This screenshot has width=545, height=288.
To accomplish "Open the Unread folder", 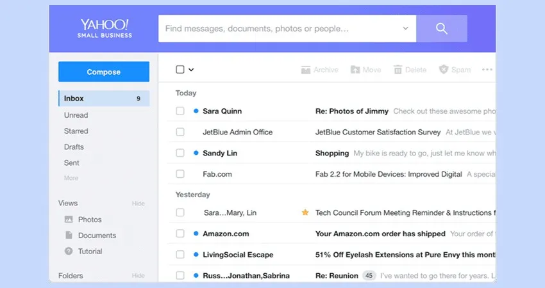I will pos(76,115).
